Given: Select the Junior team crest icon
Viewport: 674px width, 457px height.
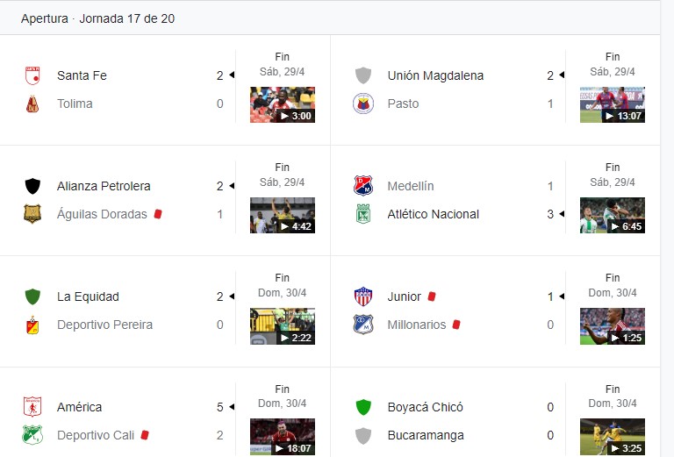Looking at the screenshot, I should click(363, 296).
